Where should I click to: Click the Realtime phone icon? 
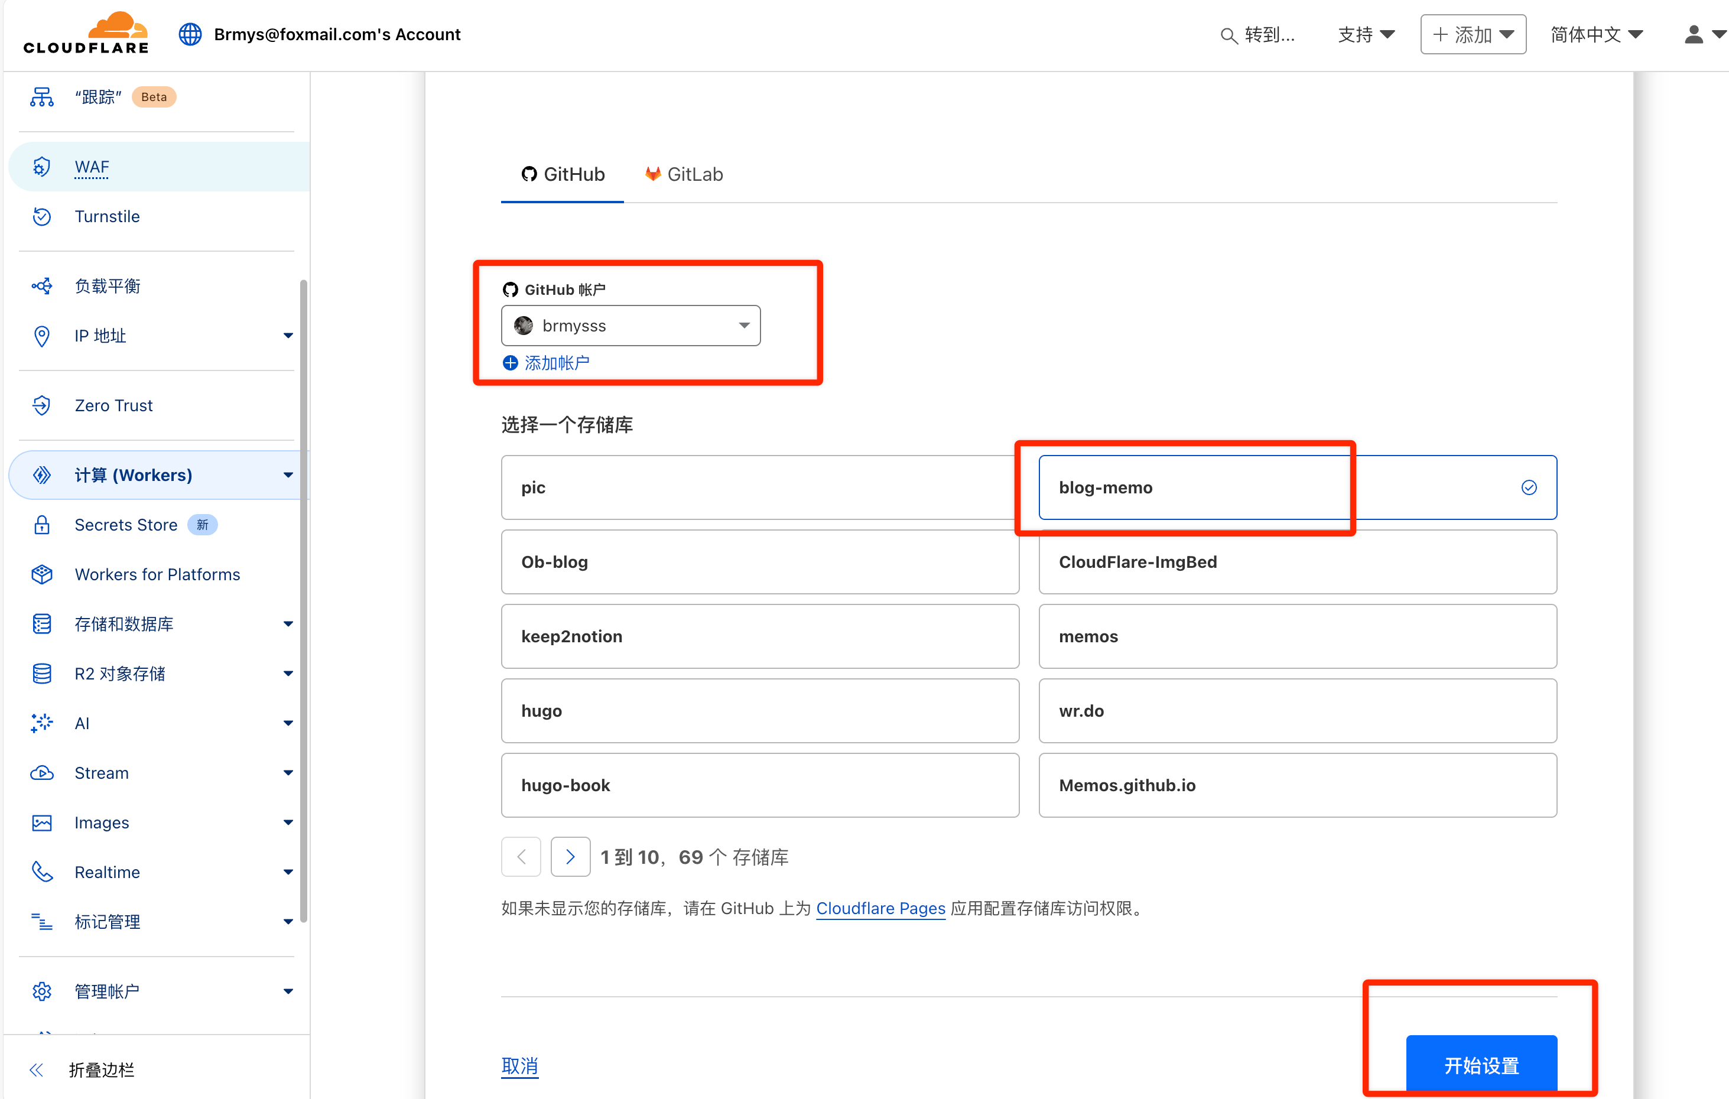click(x=41, y=872)
